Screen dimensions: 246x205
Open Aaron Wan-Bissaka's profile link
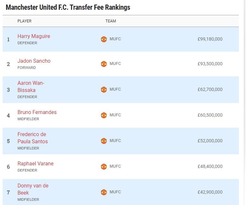[31, 86]
